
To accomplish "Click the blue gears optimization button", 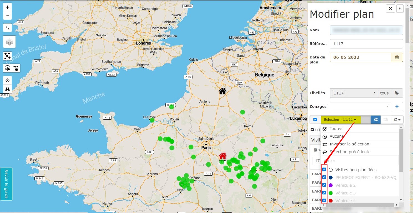I will (376, 120).
